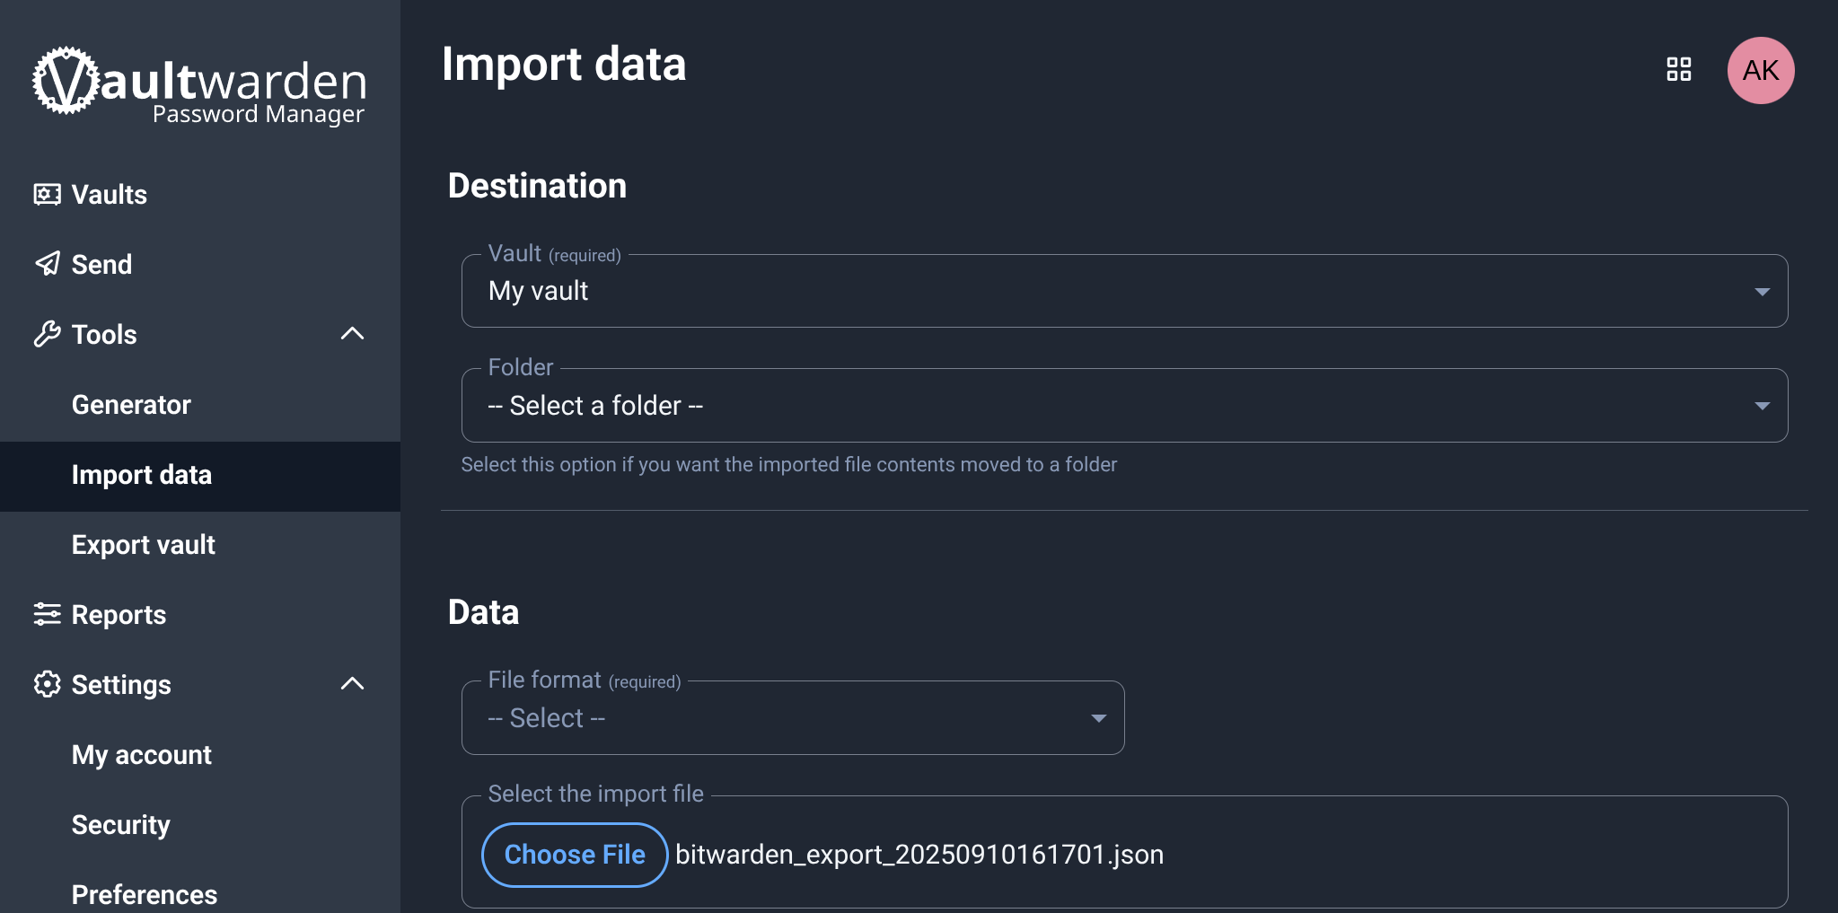
Task: Open the Security settings page
Action: (121, 825)
